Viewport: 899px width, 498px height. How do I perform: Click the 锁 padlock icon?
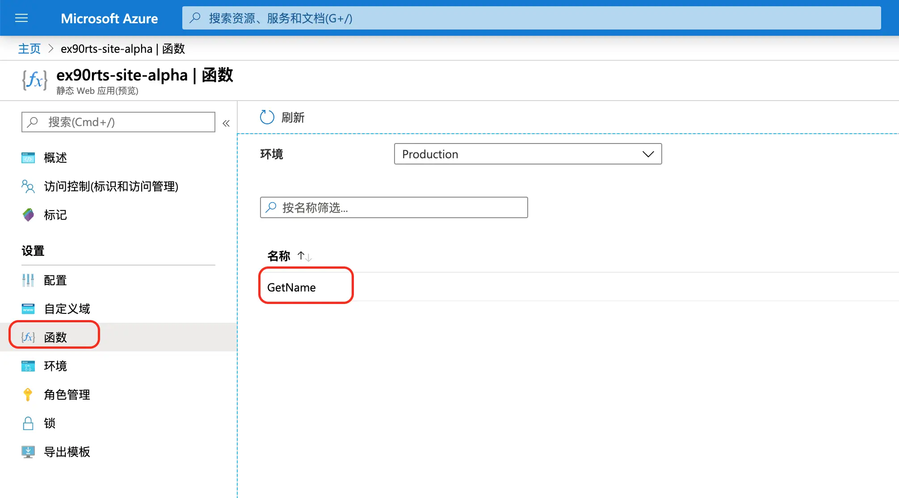28,423
